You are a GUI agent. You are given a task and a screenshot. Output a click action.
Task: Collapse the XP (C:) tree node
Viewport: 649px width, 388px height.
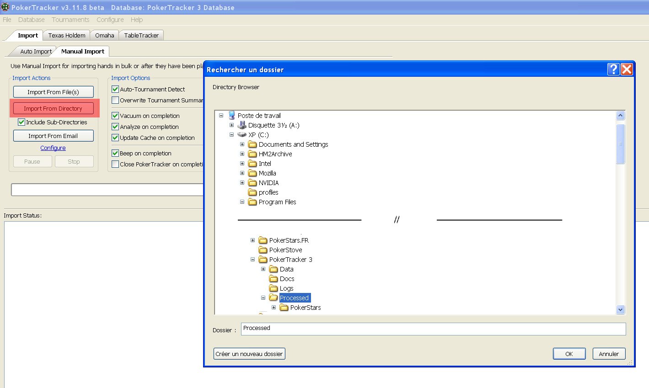pyautogui.click(x=231, y=135)
